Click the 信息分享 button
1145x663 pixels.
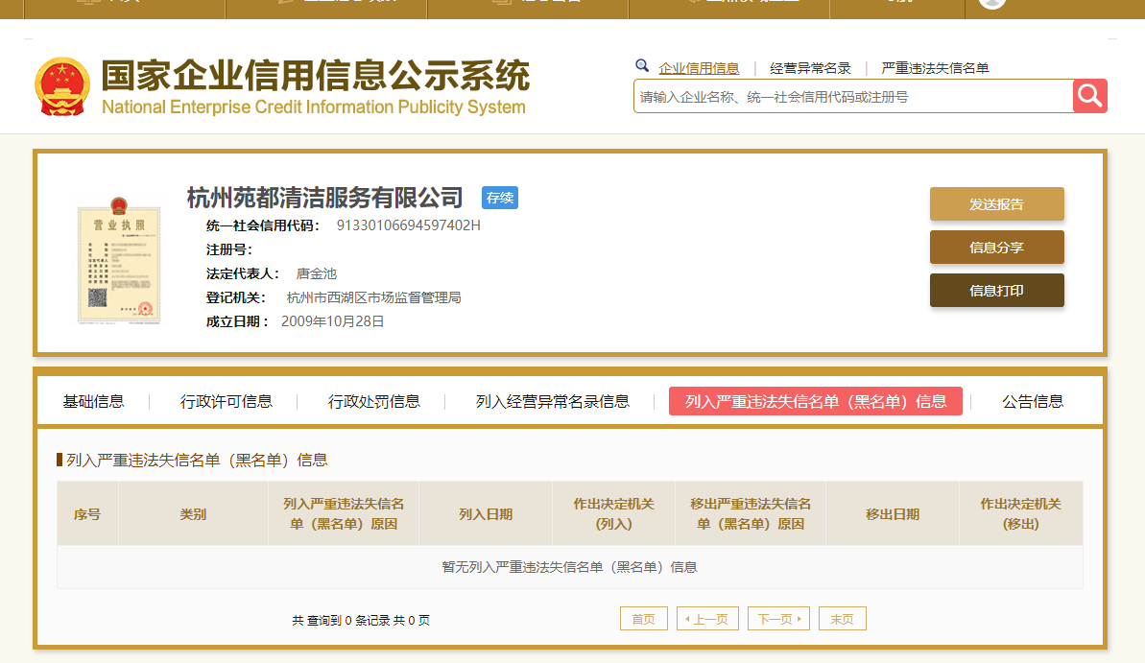coord(996,248)
